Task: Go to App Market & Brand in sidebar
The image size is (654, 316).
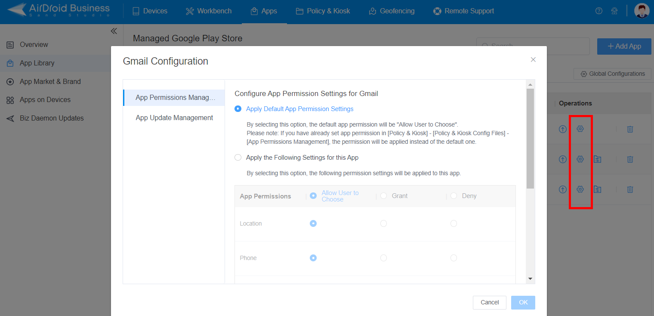Action: (50, 82)
